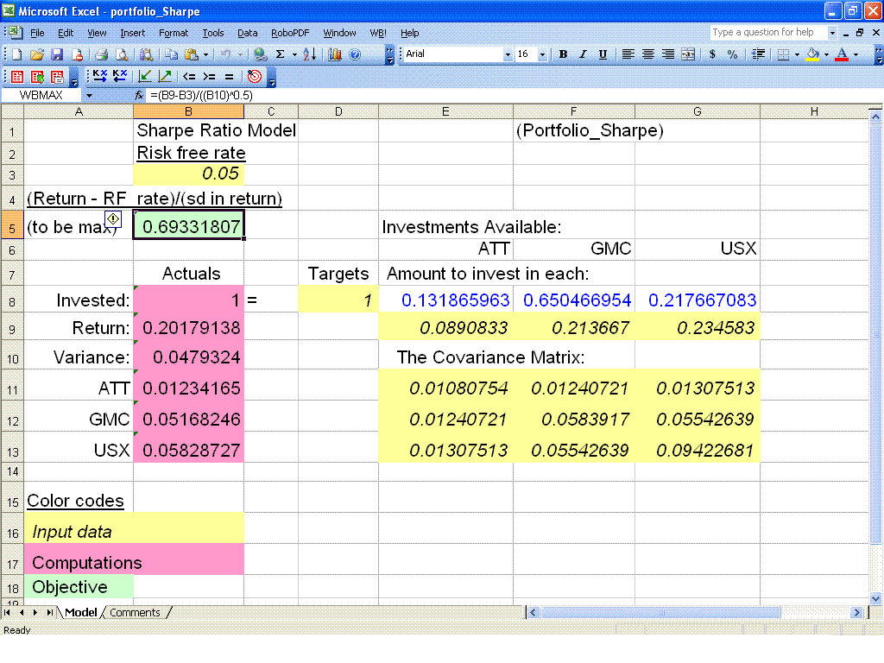Click the Type a question for help box
This screenshot has width=884, height=663.
767,33
